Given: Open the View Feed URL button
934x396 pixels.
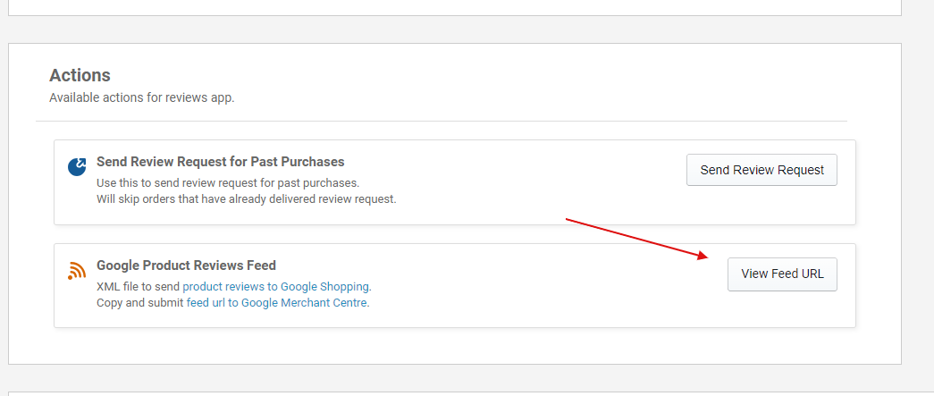Looking at the screenshot, I should pyautogui.click(x=782, y=274).
